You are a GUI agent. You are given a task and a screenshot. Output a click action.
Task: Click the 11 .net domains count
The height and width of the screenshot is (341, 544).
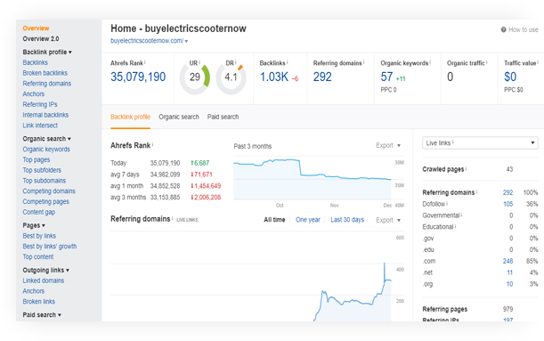[x=509, y=272]
